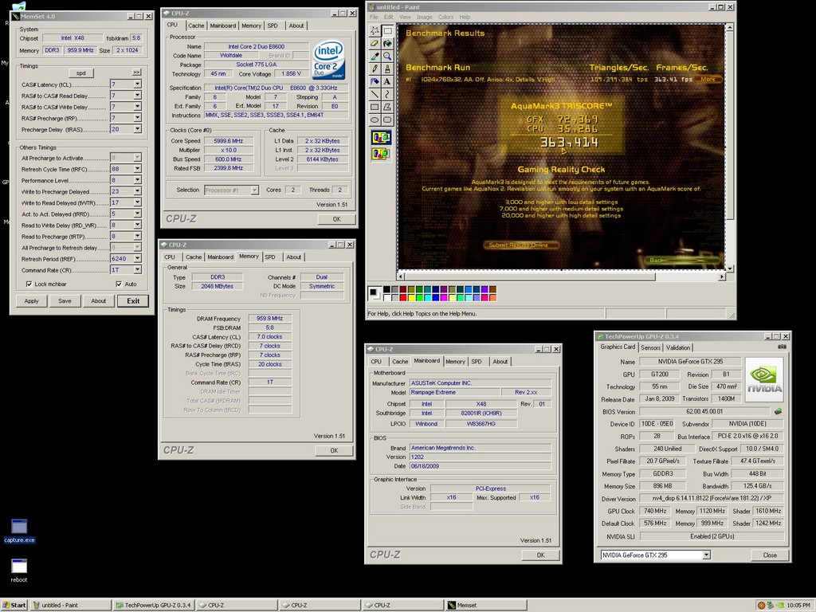Click the Start button on the taskbar
This screenshot has width=816, height=612.
pyautogui.click(x=14, y=605)
